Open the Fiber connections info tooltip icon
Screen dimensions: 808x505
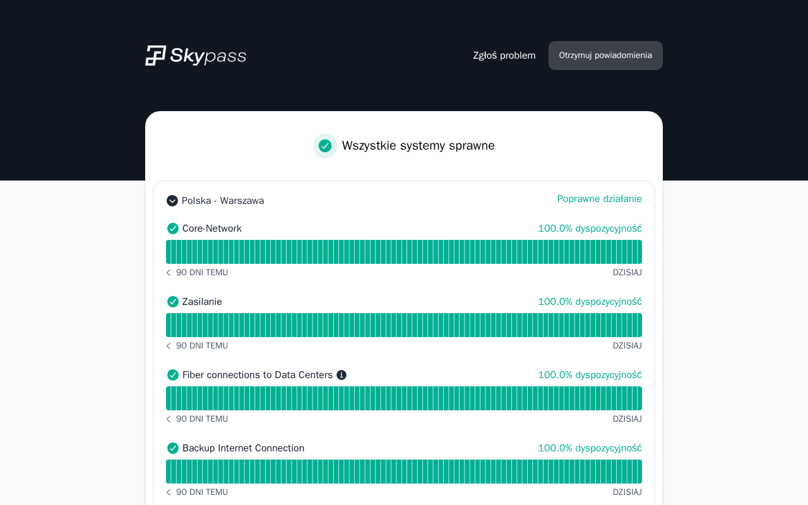pyautogui.click(x=342, y=375)
